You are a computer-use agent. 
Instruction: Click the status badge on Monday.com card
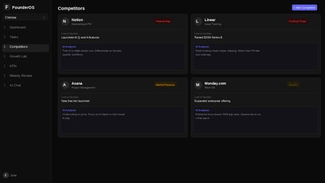[293, 85]
